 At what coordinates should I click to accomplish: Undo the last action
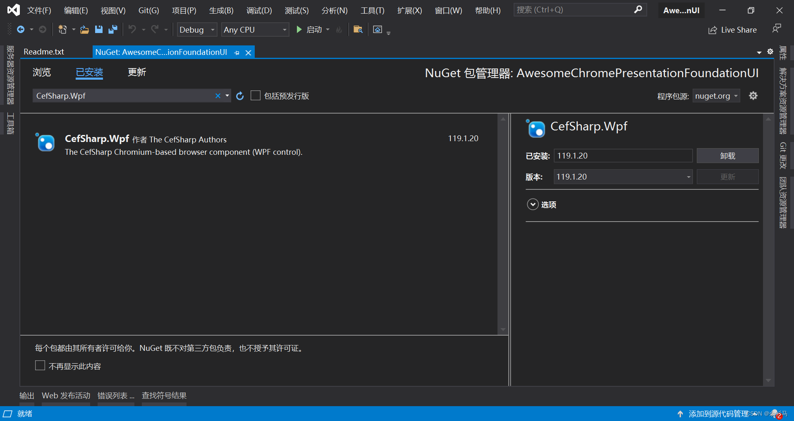[x=132, y=29]
